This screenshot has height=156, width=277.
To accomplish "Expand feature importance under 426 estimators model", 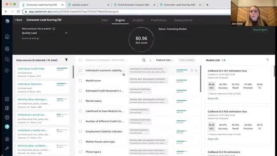I will click(x=224, y=134).
